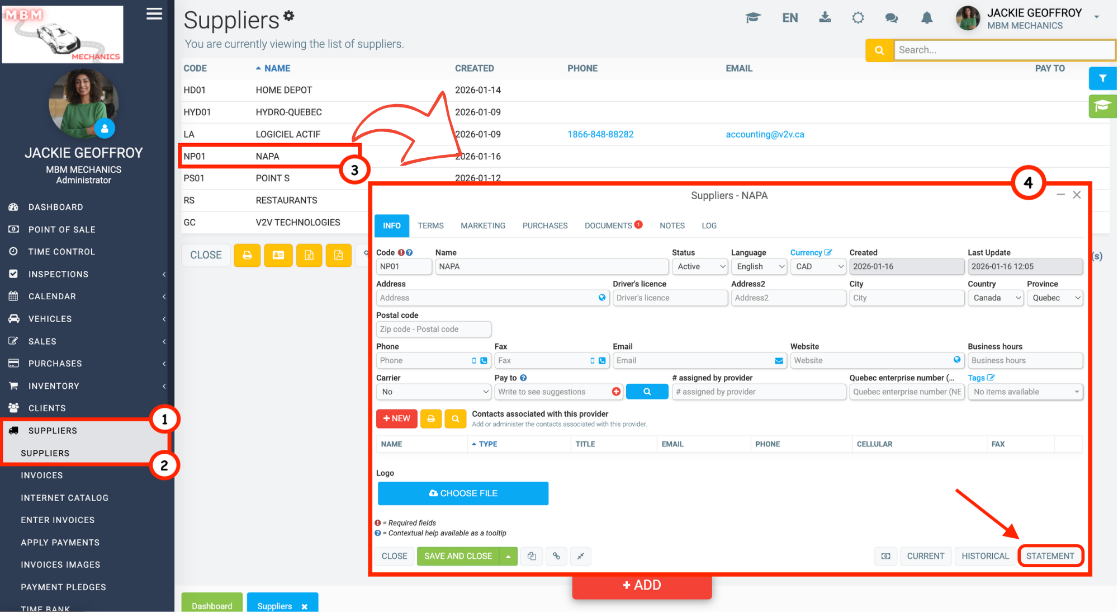This screenshot has width=1118, height=612.
Task: Expand the Save and Close arrow menu
Action: coord(508,556)
